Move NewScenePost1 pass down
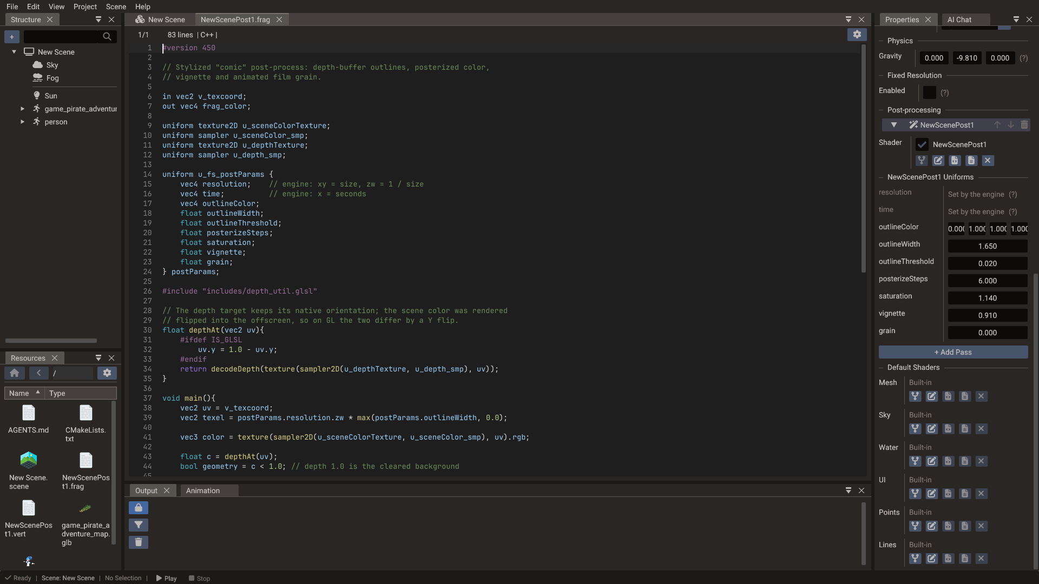 coord(1011,125)
